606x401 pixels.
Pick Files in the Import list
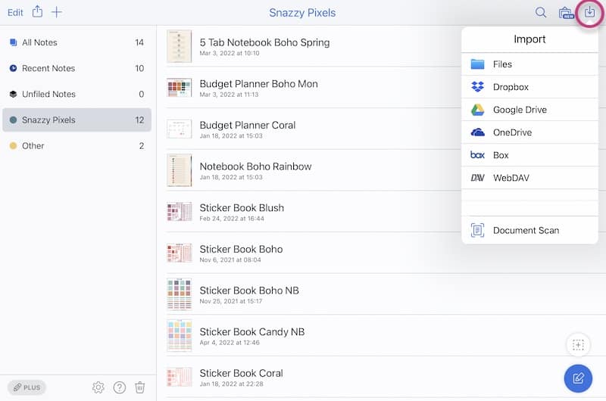(502, 64)
